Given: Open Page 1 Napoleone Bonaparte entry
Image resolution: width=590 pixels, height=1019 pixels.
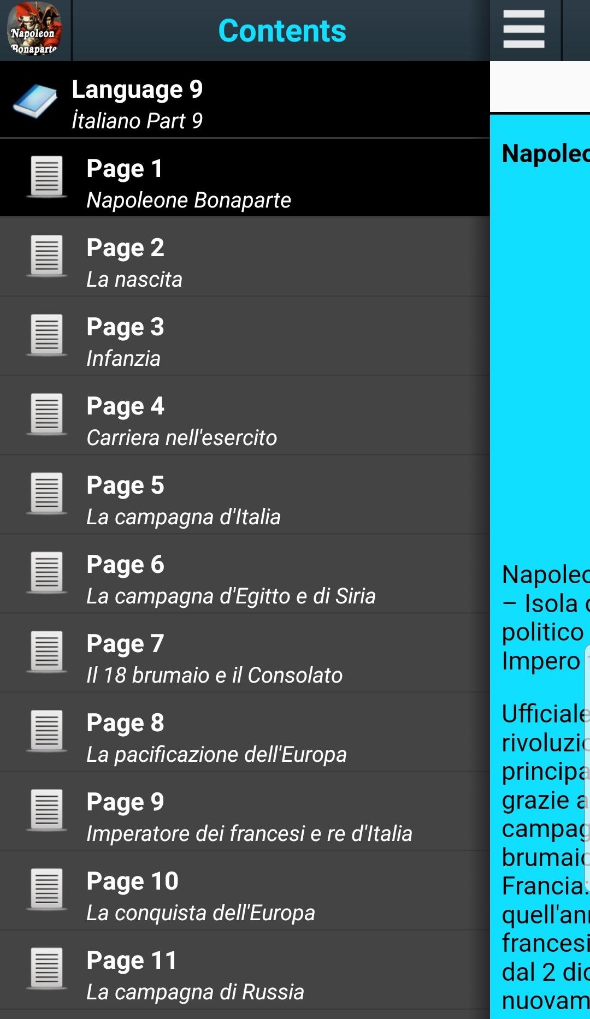Looking at the screenshot, I should [x=245, y=178].
